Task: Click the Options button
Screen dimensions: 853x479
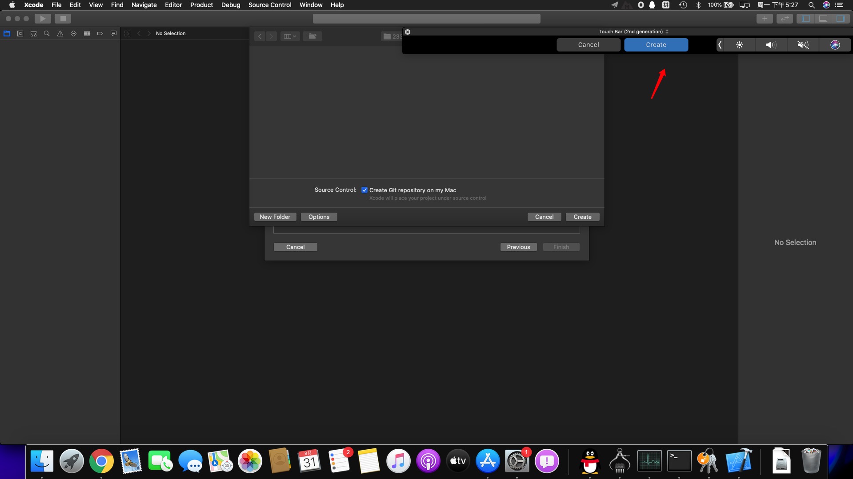Action: (x=319, y=217)
